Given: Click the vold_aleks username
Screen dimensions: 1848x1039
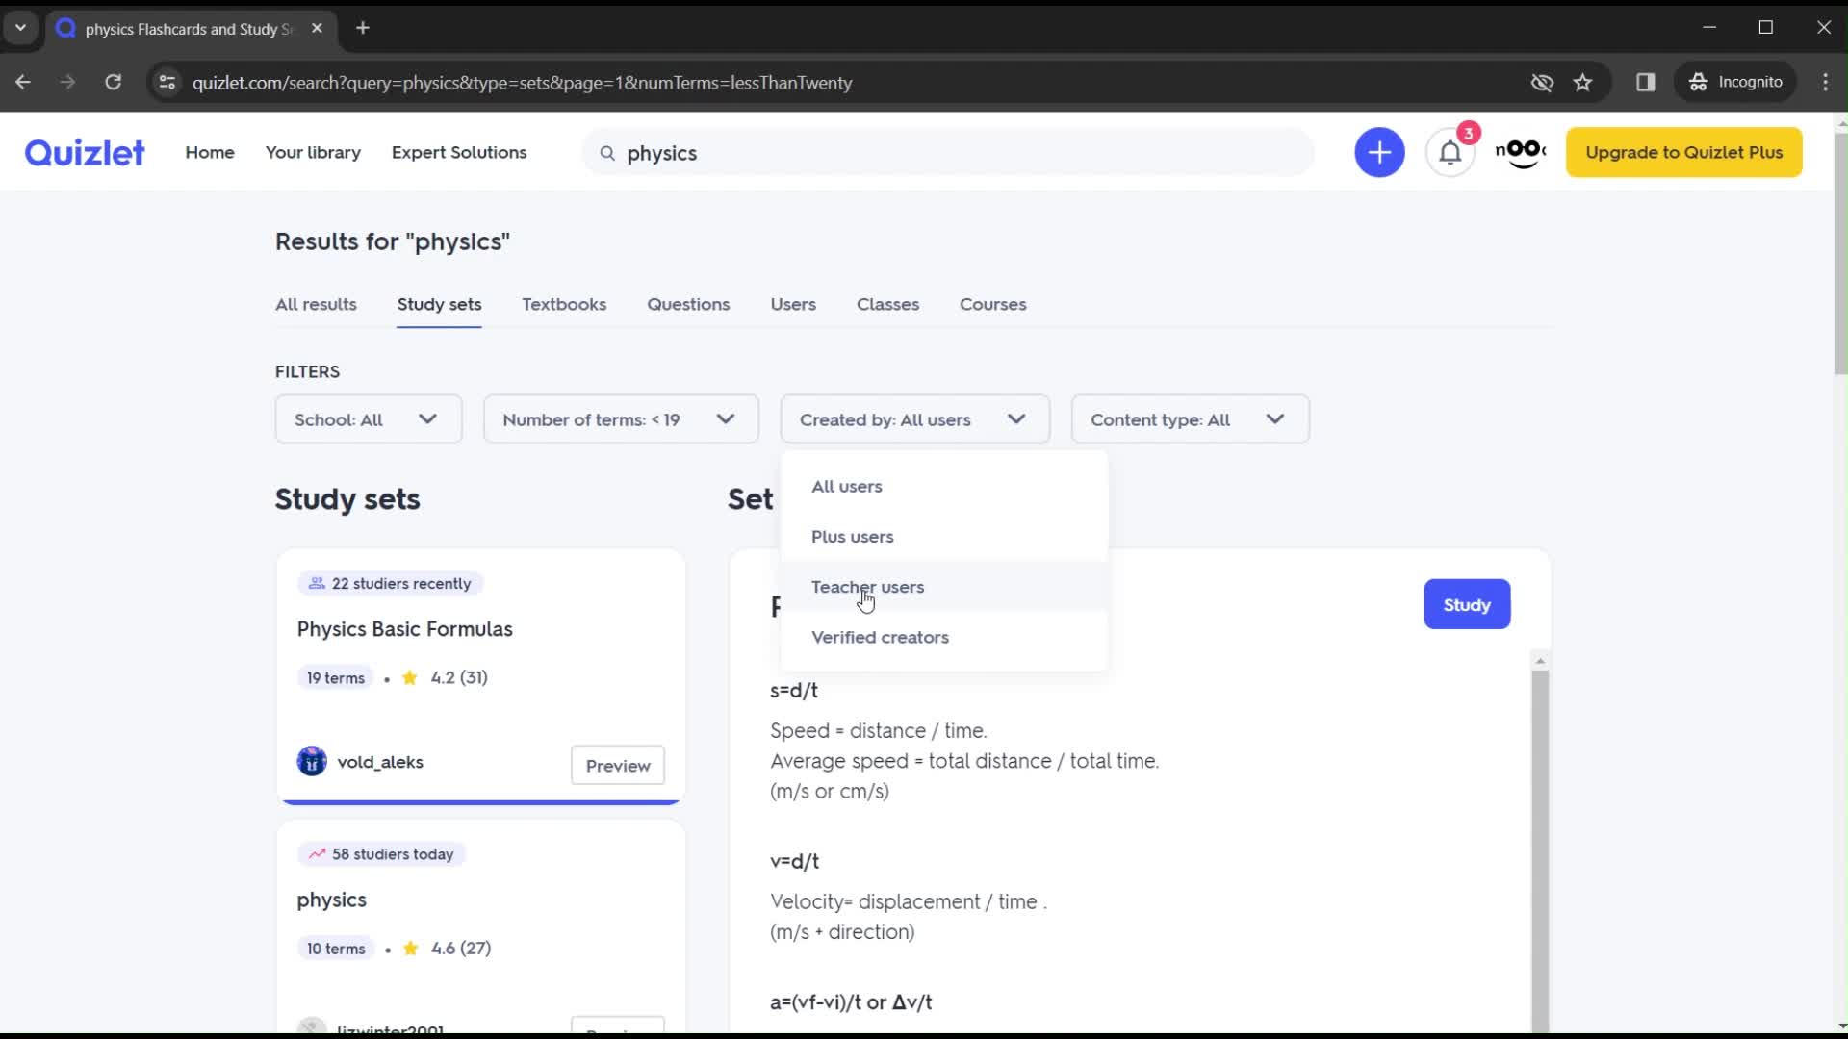Looking at the screenshot, I should (x=380, y=762).
